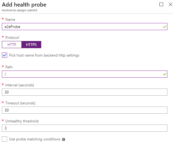The image size is (173, 146).
Task: Uncheck Pick host name from backend http settings
Action: (5, 55)
